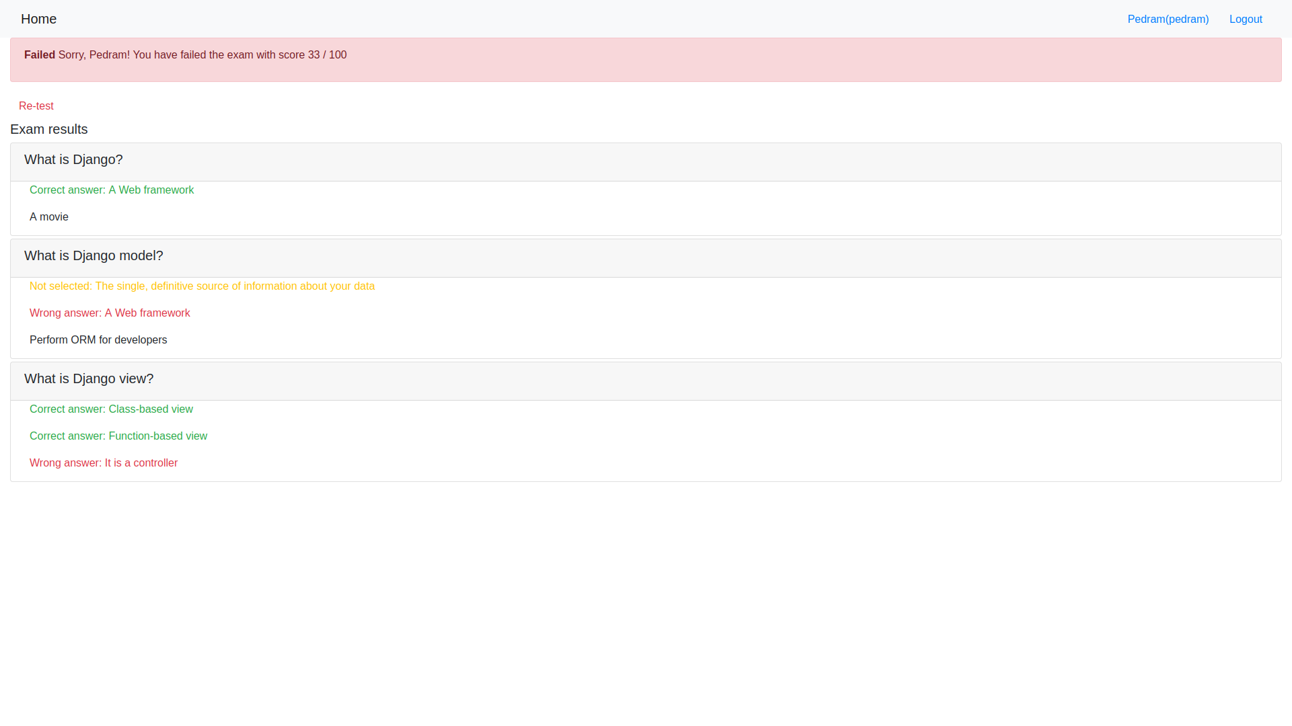Viewport: 1292px width, 726px height.
Task: Click 'Wrong answer: It is a controller'
Action: point(104,462)
